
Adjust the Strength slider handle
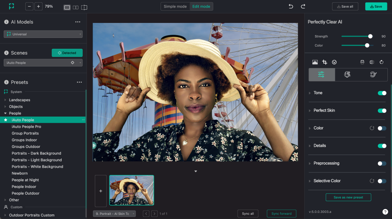click(x=370, y=36)
